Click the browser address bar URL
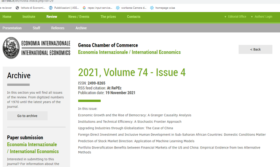The height and width of the screenshot is (167, 280). pos(27,1)
